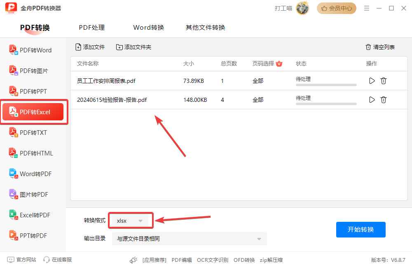This screenshot has width=412, height=268.
Task: Open the hamburger menu in title bar
Action: coord(367,8)
